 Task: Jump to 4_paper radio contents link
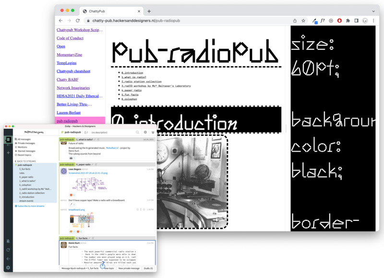[x=132, y=90]
